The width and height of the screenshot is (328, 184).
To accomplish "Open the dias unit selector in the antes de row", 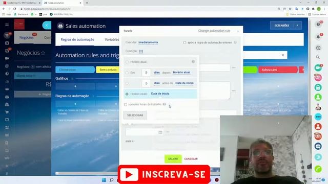I will click(x=157, y=83).
